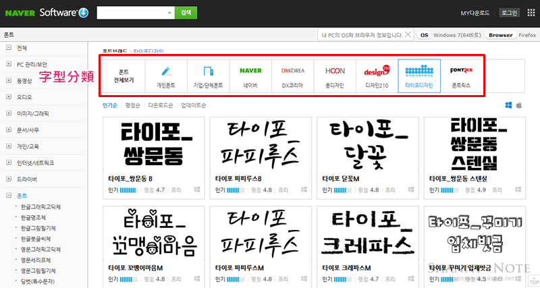Image resolution: width=540 pixels, height=288 pixels.
Task: Open 한글그림필기체 subcategory
Action: (38, 228)
